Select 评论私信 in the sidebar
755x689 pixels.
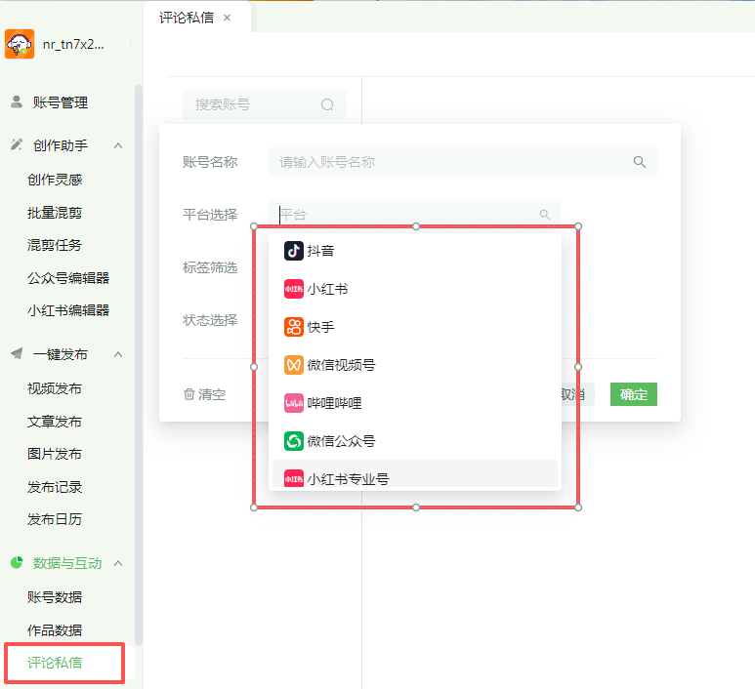[x=55, y=663]
